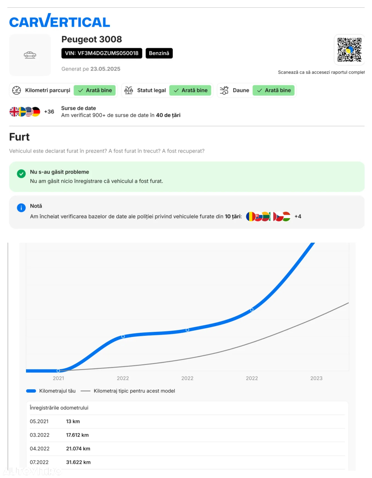This screenshot has width=372, height=478.
Task: Click the Romanian flag in police databases list
Action: pos(250,216)
